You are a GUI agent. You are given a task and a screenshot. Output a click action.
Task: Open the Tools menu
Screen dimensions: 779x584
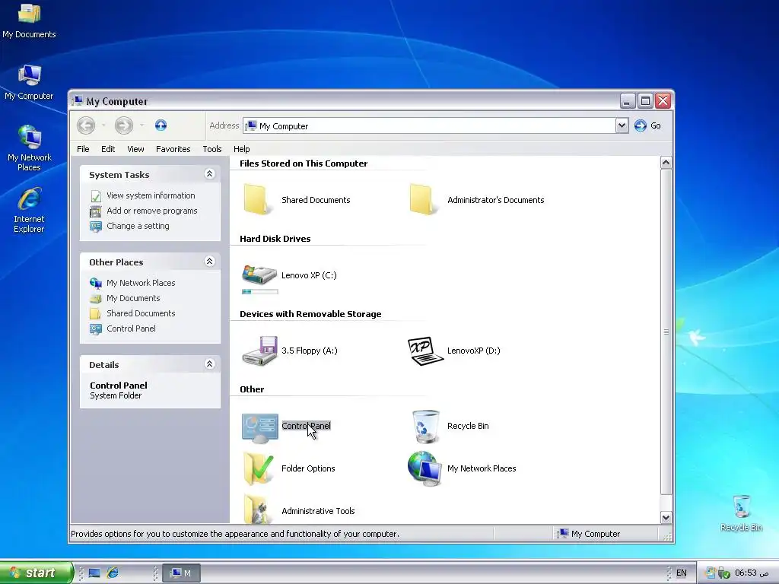click(212, 149)
